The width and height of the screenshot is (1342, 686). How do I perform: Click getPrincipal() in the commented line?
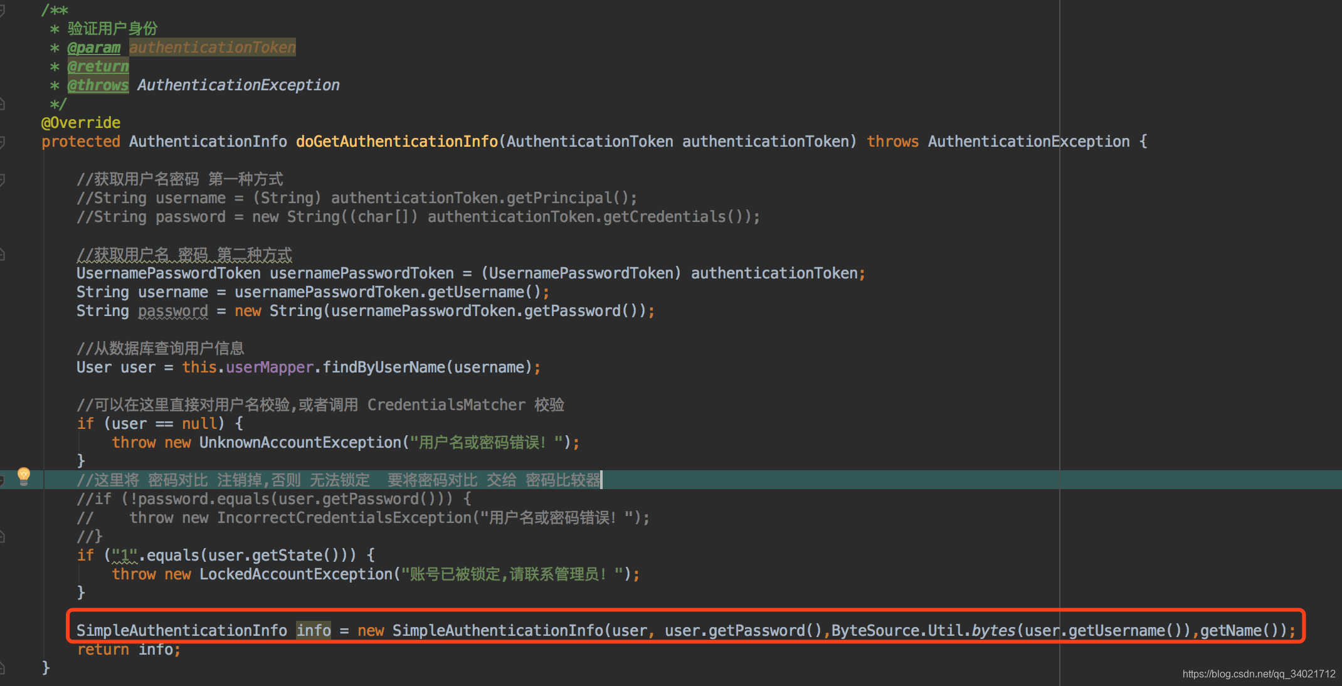568,198
